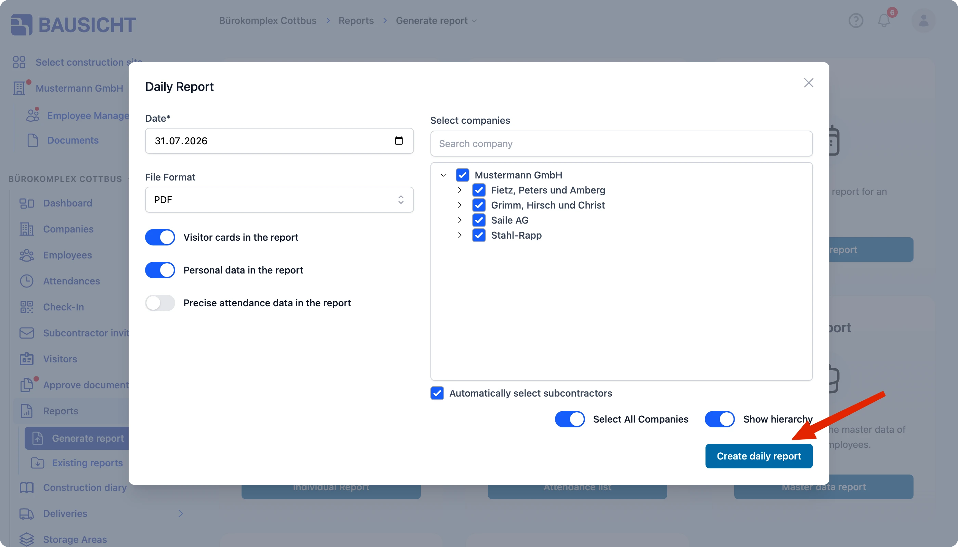Open the notifications bell icon
Image resolution: width=958 pixels, height=547 pixels.
pos(884,21)
